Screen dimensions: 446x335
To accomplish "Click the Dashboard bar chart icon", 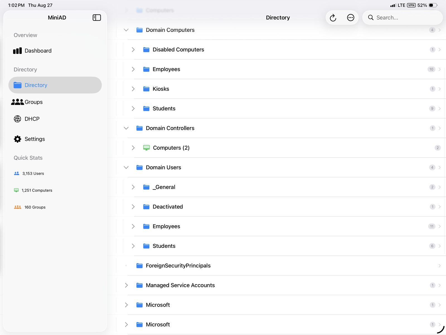I will (17, 51).
